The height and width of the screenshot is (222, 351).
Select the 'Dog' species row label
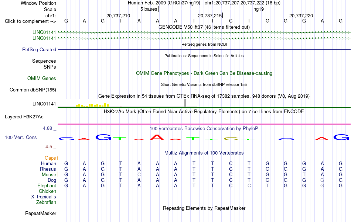[x=52, y=180]
